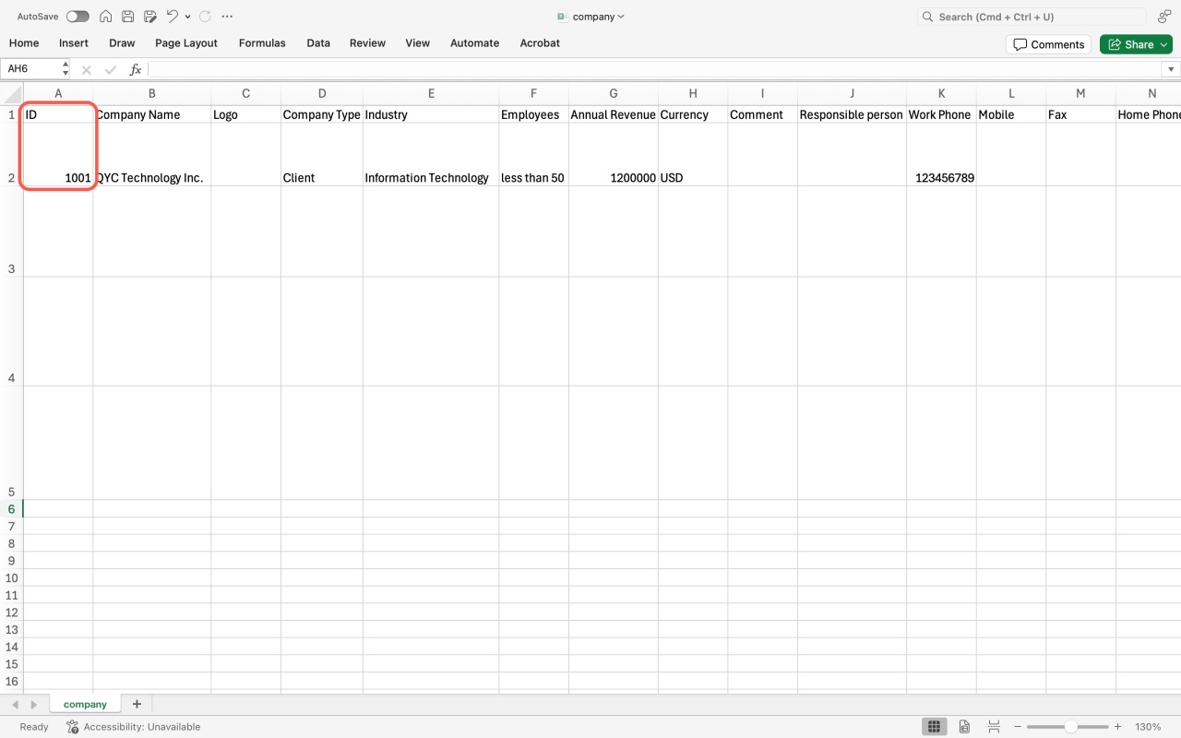The width and height of the screenshot is (1181, 738).
Task: Expand the formula bar with chevron
Action: pyautogui.click(x=1171, y=69)
